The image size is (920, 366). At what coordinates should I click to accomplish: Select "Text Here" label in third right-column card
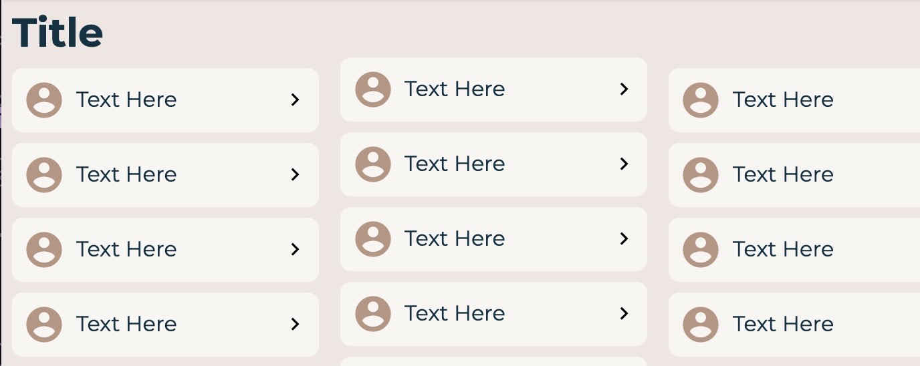[783, 249]
